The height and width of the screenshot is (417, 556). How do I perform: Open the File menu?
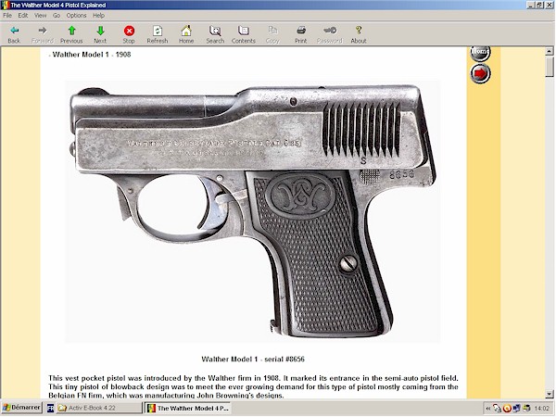(7, 15)
